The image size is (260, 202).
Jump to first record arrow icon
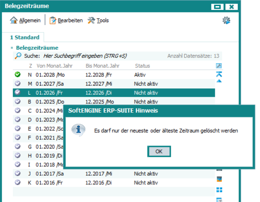click(219, 74)
